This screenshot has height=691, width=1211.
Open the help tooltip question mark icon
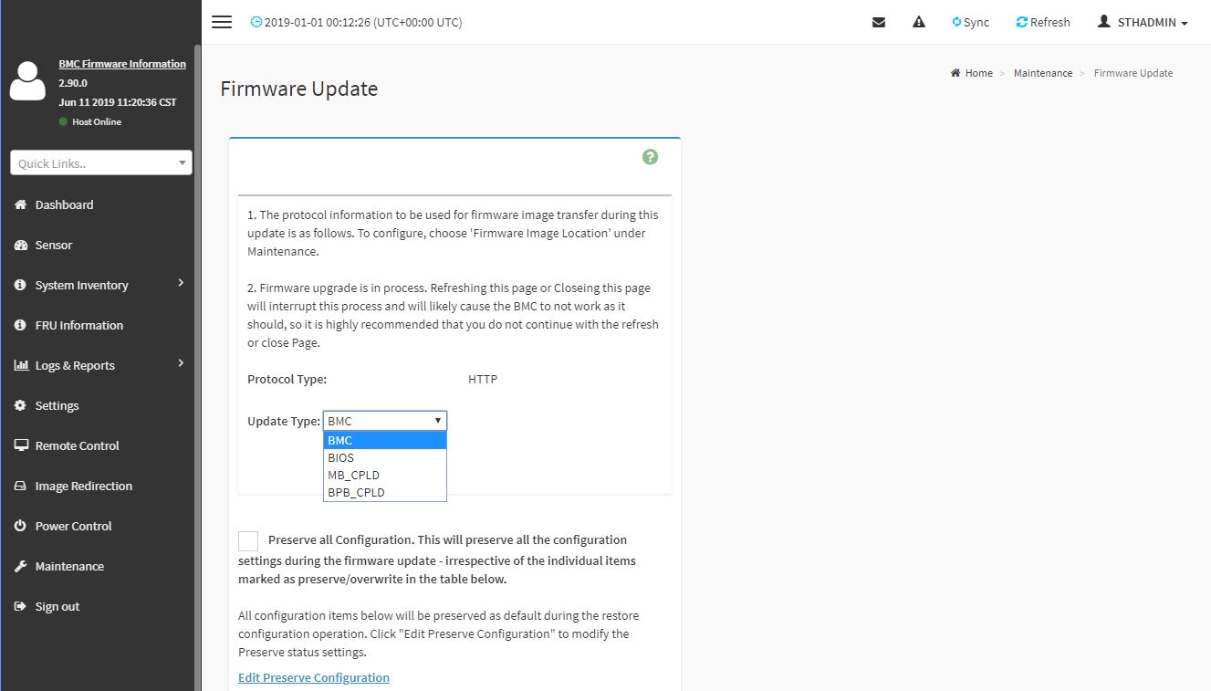(x=650, y=156)
